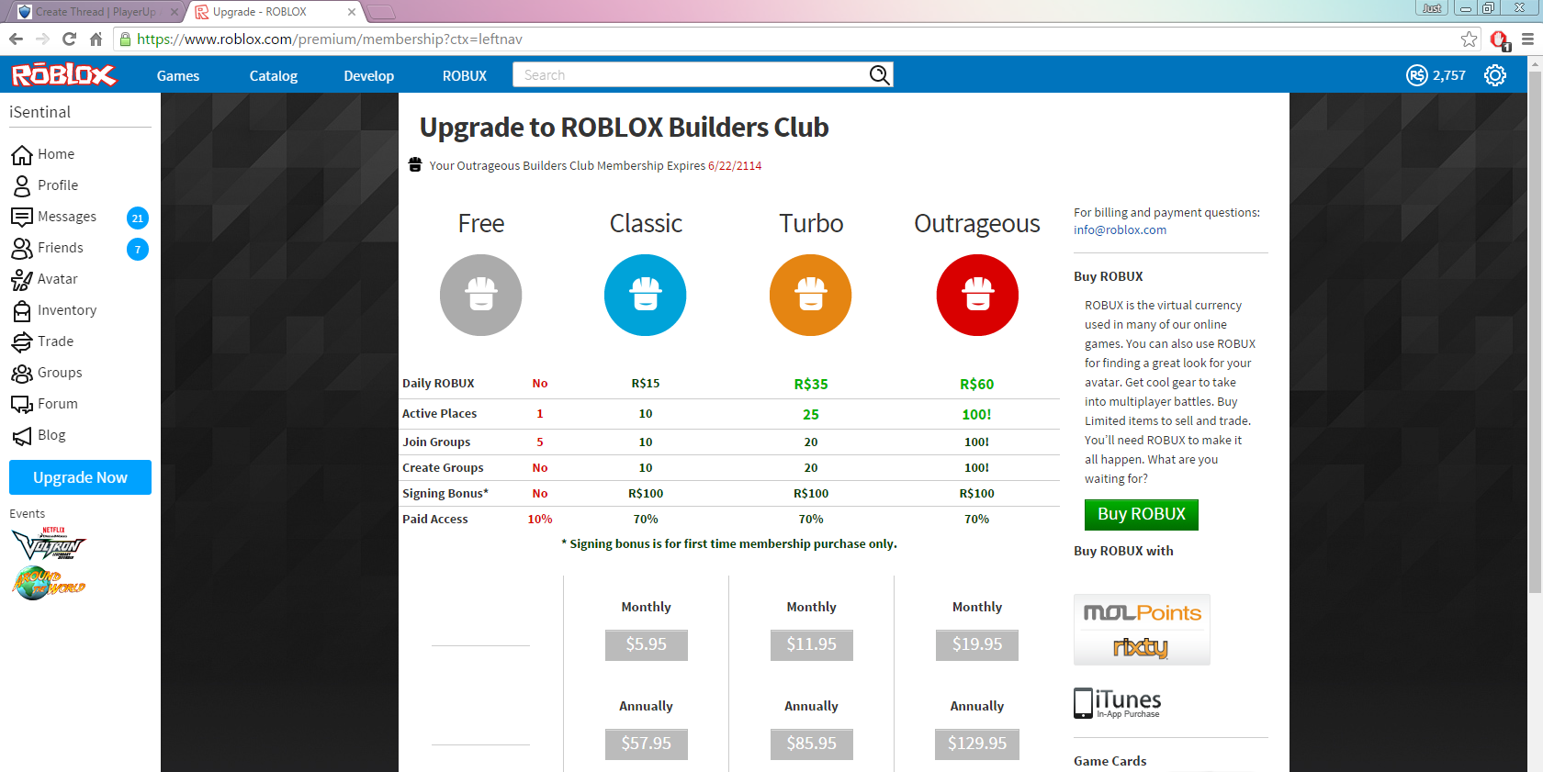Reload the page with refresh icon
The image size is (1543, 772).
coord(69,39)
